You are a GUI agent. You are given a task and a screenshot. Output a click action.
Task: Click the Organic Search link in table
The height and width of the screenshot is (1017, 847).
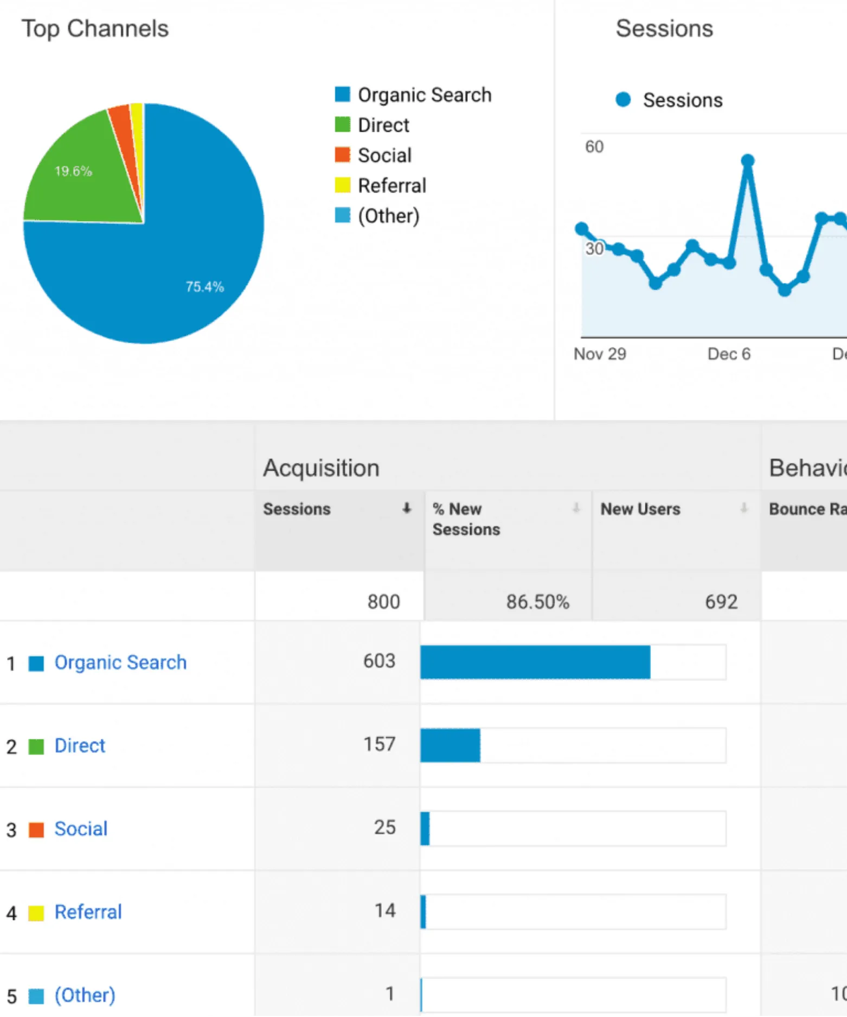click(x=120, y=662)
